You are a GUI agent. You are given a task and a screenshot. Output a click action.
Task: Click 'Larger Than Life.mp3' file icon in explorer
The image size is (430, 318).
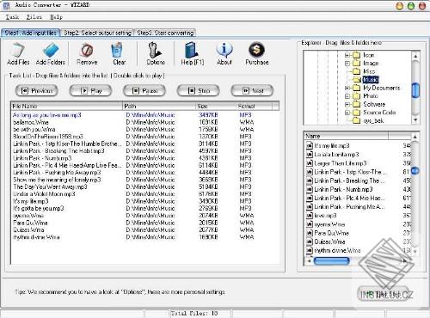coord(309,163)
